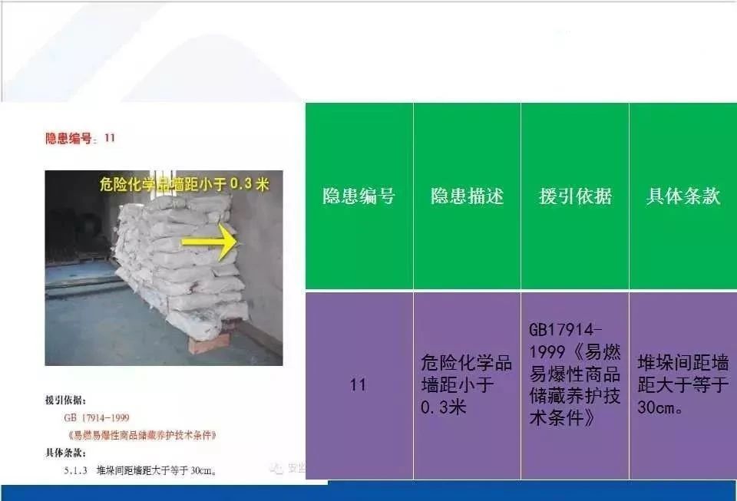Select the 隐患描述 table header cell

click(467, 196)
